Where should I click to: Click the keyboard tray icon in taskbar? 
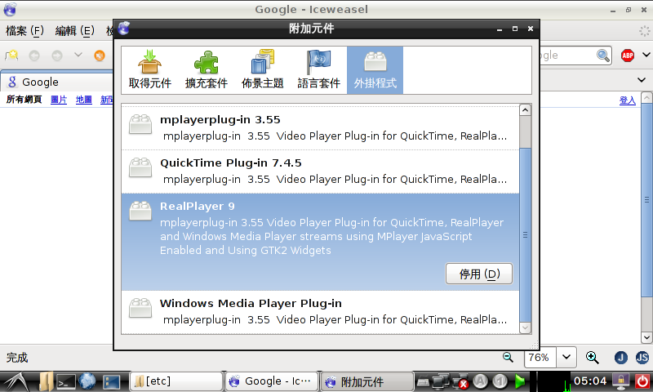[x=423, y=381]
